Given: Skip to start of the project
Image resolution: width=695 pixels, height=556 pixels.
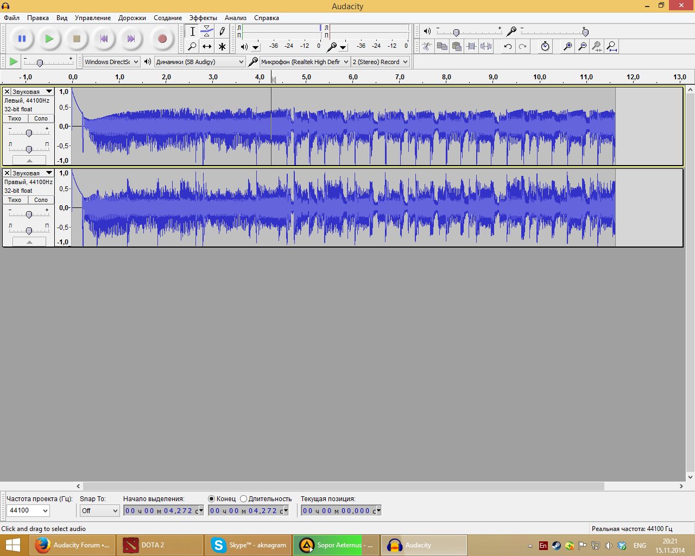Looking at the screenshot, I should pyautogui.click(x=104, y=39).
